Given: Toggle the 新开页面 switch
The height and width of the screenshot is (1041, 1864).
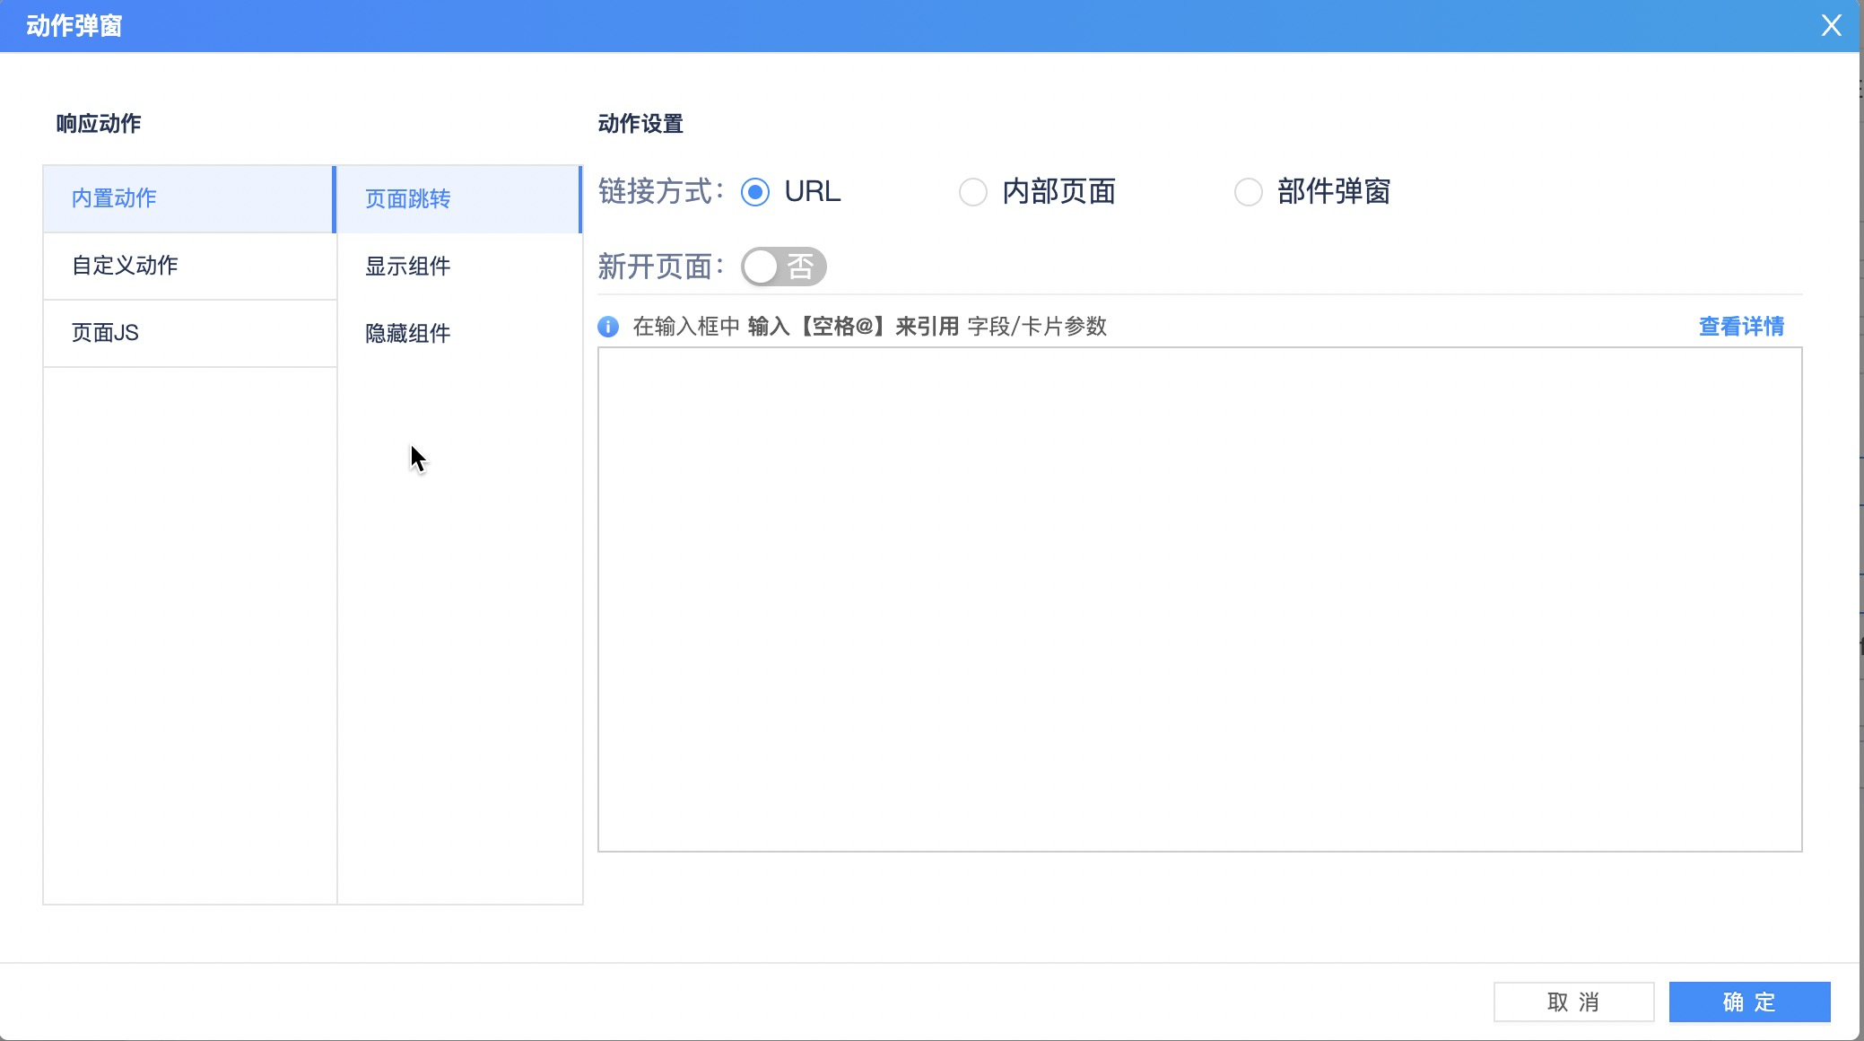Looking at the screenshot, I should (784, 267).
